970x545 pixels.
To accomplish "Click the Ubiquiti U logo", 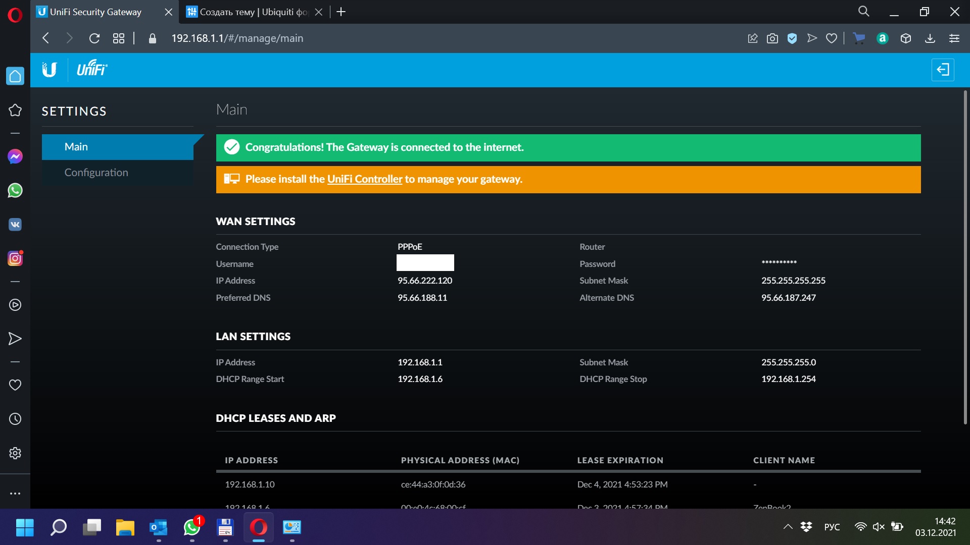I will click(50, 70).
